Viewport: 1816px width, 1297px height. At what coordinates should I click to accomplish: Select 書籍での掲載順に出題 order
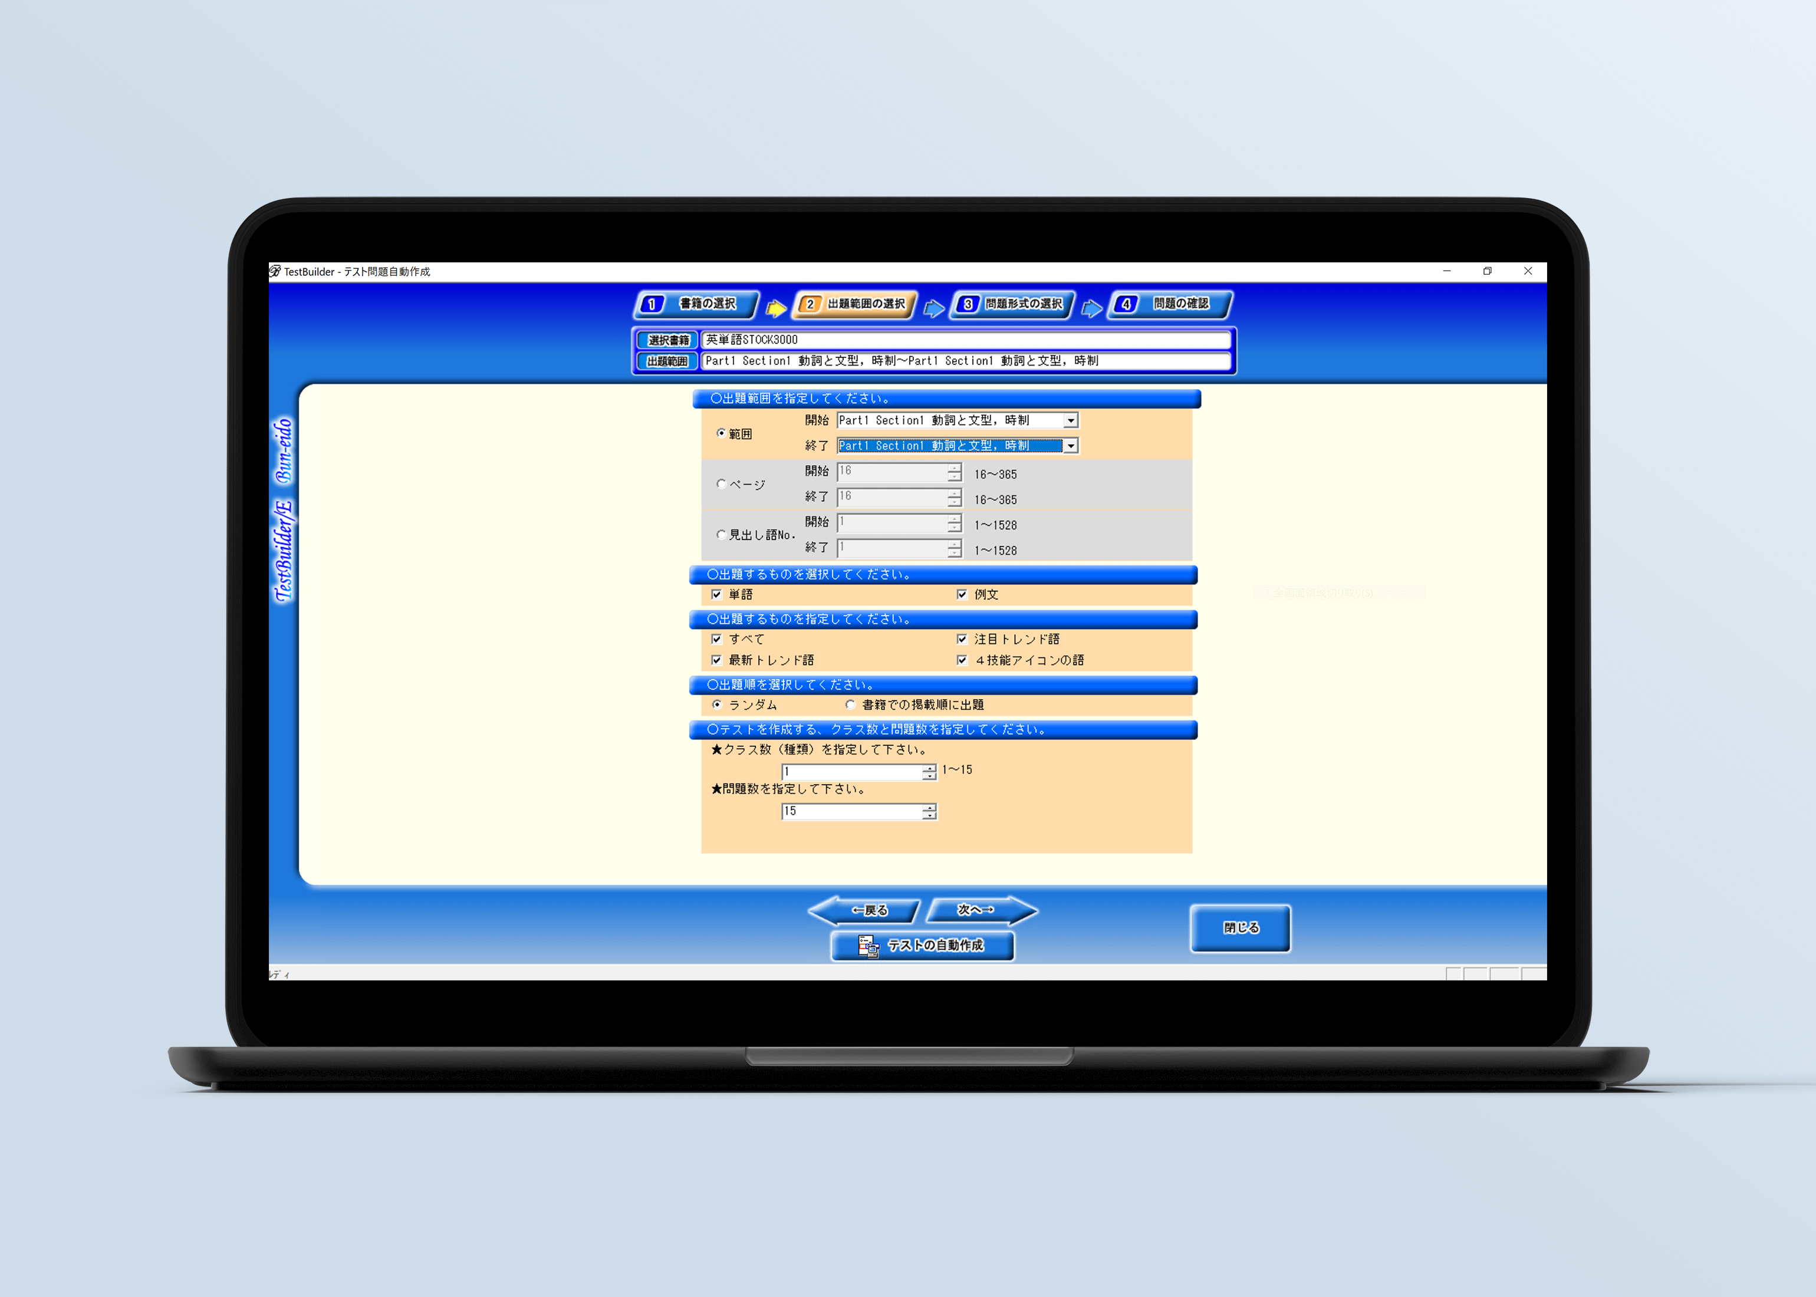tap(850, 705)
